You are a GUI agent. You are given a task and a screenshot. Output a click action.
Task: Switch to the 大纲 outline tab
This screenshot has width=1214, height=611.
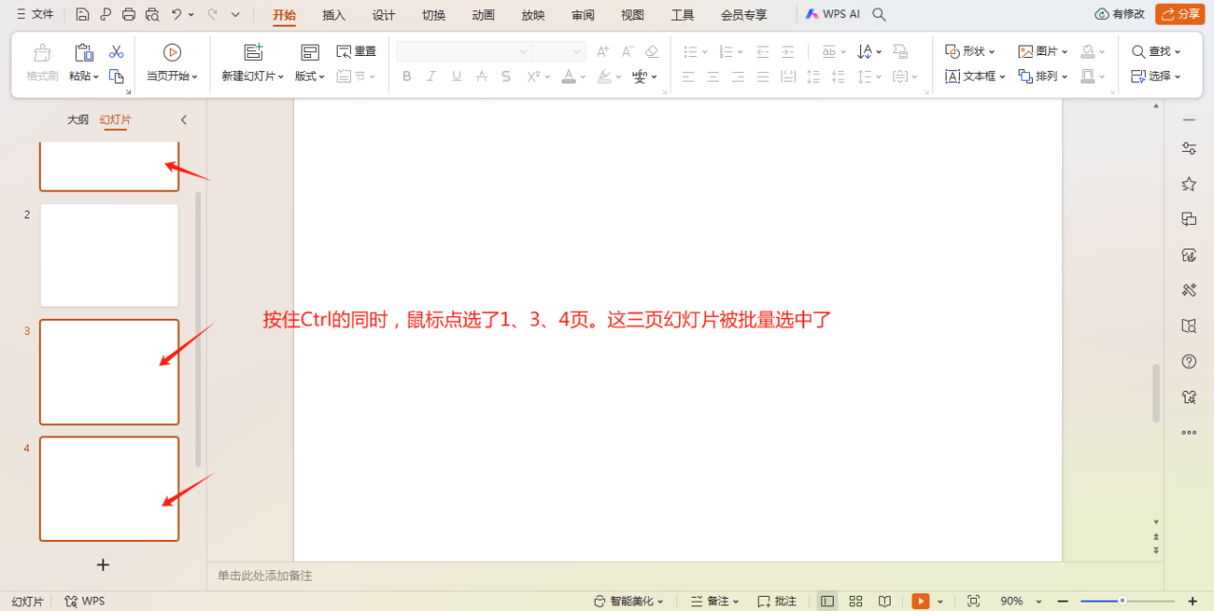77,120
